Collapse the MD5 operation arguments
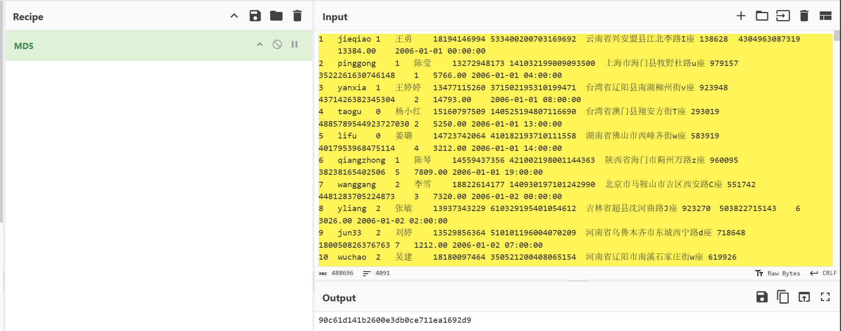841x331 pixels. [260, 45]
